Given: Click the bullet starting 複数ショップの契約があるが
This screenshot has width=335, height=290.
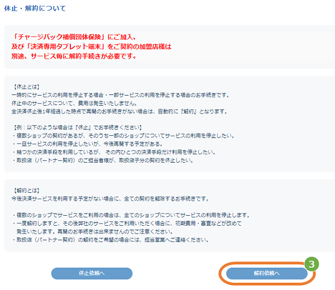Looking at the screenshot, I should click(x=123, y=136).
